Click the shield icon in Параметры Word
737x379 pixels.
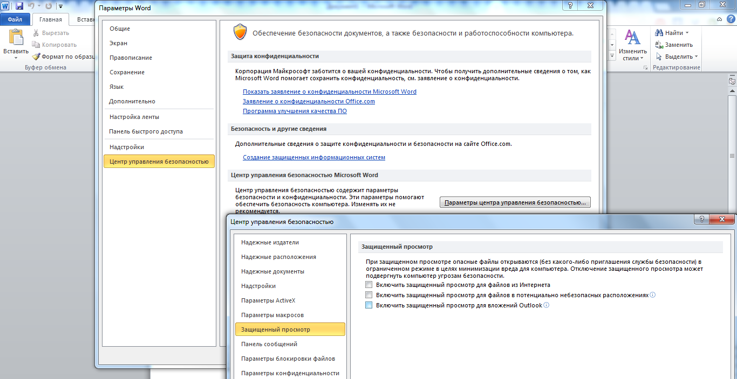[x=240, y=32]
